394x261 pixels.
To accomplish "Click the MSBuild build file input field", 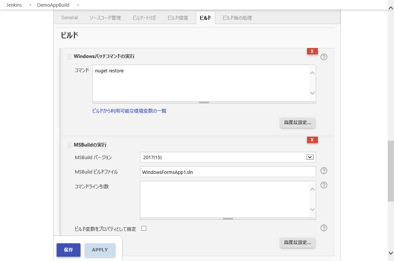I will tap(228, 172).
